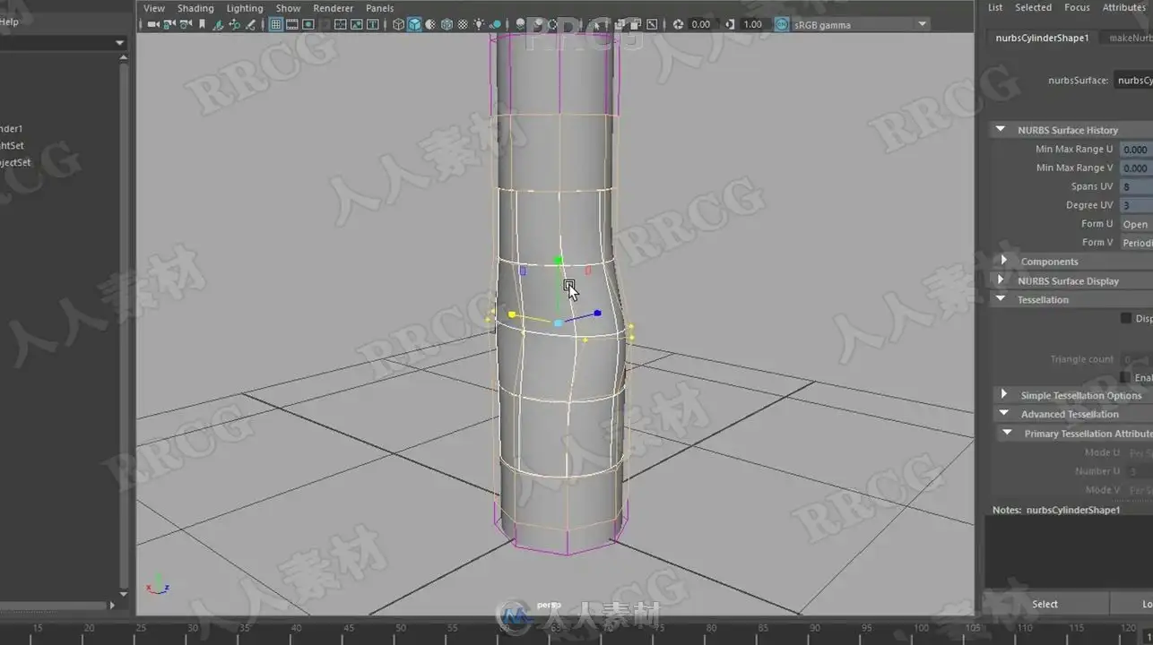
Task: Click the green Y-axis manipulator handle
Action: click(x=558, y=261)
